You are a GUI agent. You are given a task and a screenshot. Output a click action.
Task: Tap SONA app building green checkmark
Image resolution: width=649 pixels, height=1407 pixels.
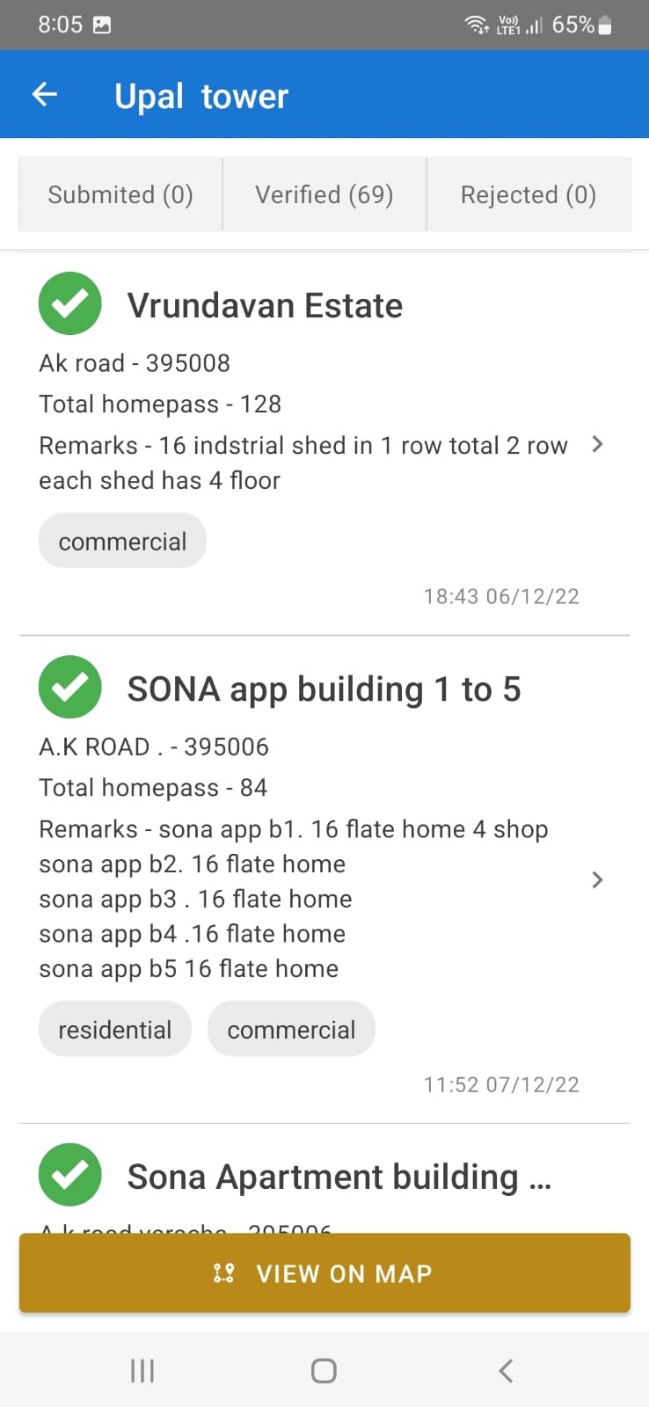click(70, 687)
